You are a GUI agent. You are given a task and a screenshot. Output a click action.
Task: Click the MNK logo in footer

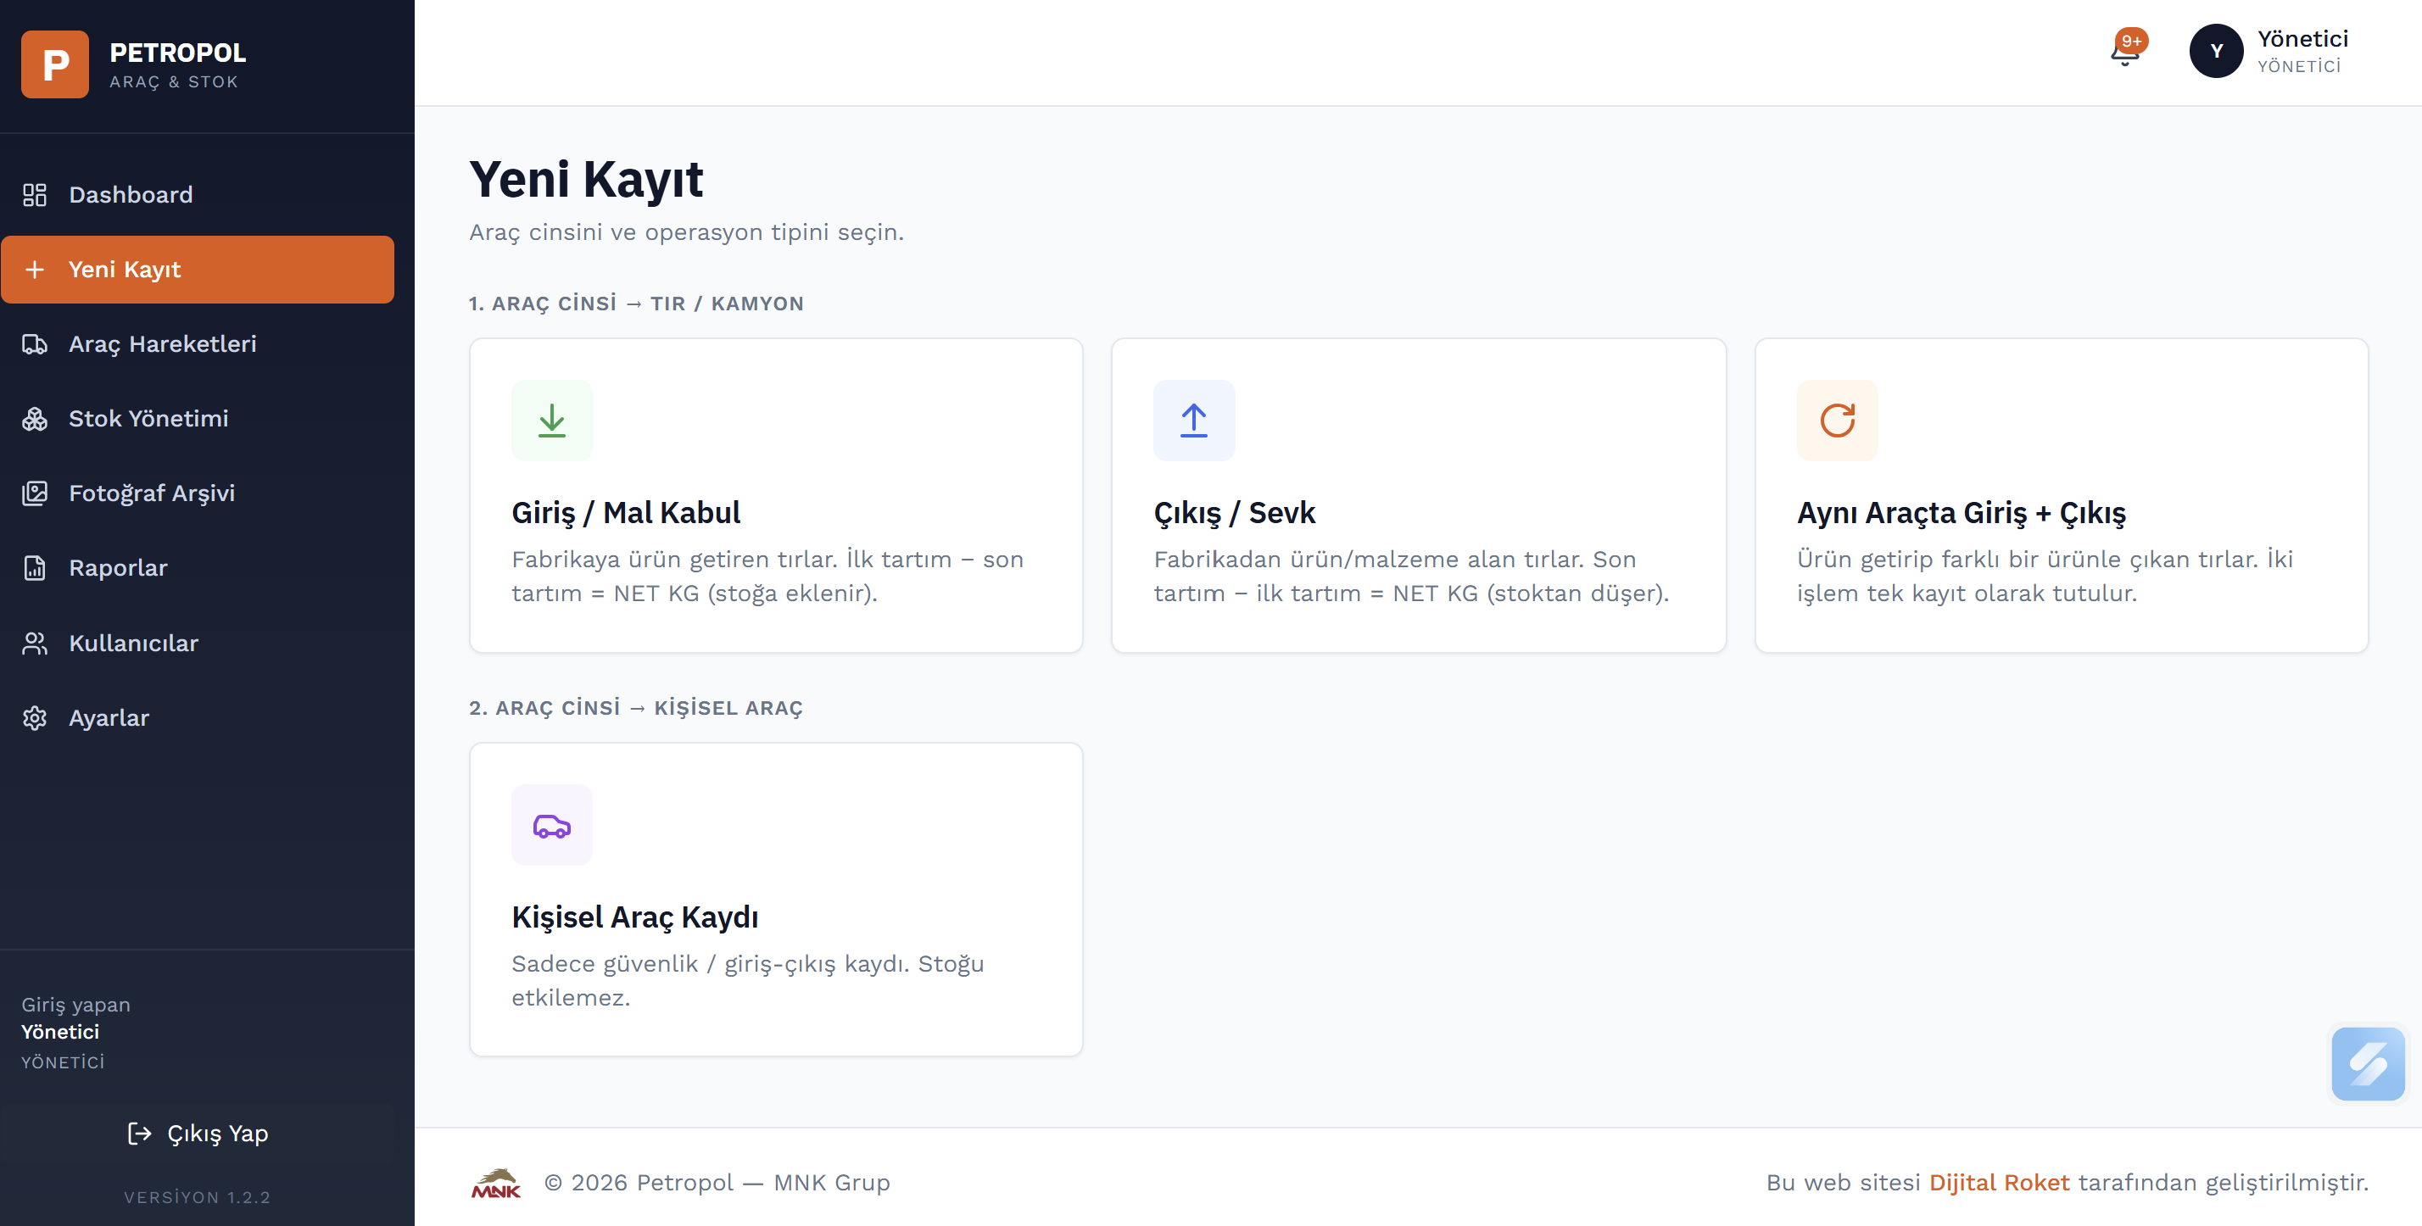coord(495,1183)
